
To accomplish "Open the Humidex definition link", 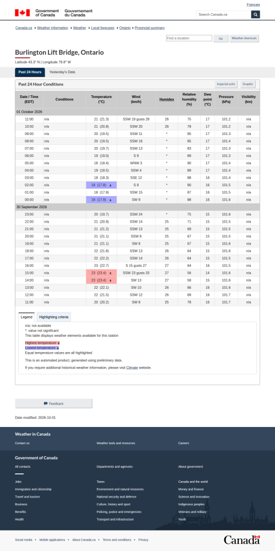I will point(167,99).
